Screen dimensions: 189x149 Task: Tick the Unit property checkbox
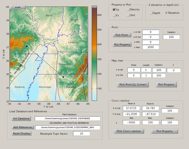pos(128,15)
